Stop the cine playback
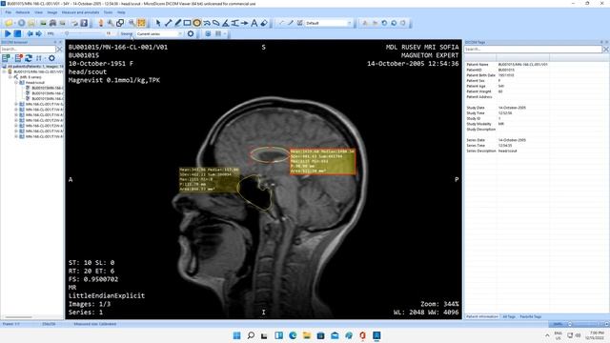 [17, 34]
